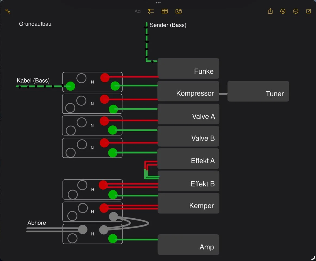
Task: Click the green dot at Kabel (Bass) end
Action: click(x=71, y=86)
